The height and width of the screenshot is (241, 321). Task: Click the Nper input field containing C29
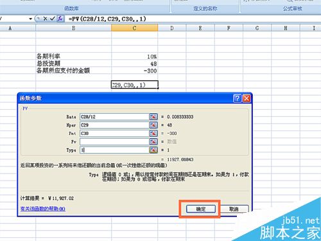pos(114,125)
